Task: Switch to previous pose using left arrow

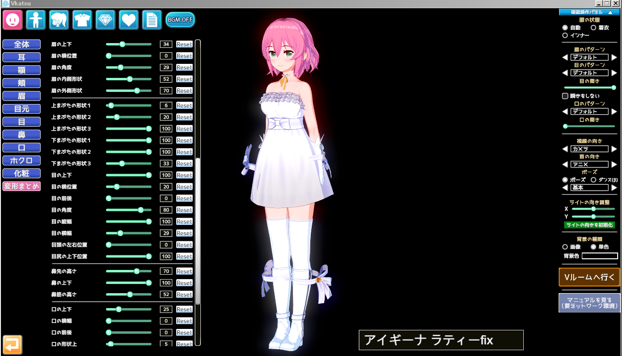Action: (565, 188)
